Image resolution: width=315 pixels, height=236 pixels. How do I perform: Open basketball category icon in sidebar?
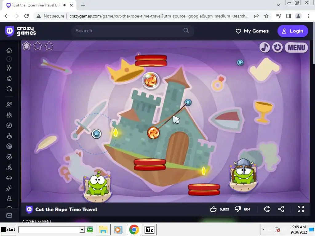9,146
